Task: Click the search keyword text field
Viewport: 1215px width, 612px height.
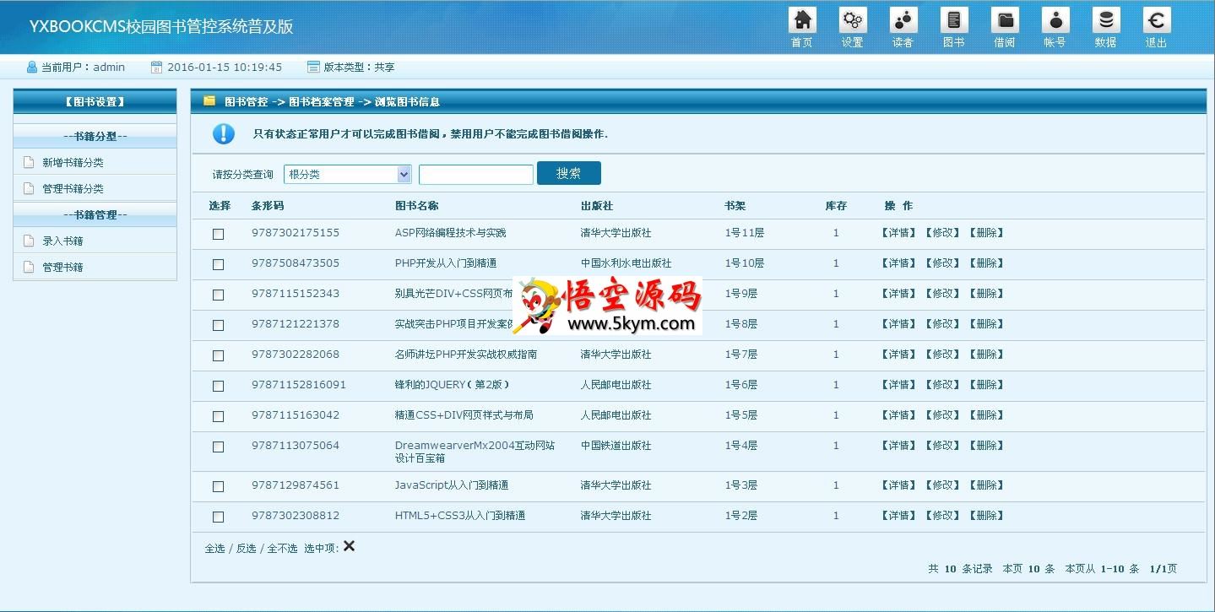Action: pyautogui.click(x=476, y=174)
